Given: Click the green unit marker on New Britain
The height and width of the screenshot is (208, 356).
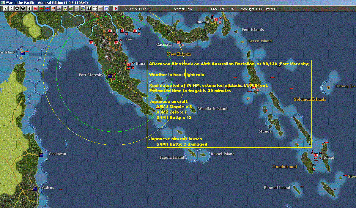Looking at the screenshot, I should [169, 34].
